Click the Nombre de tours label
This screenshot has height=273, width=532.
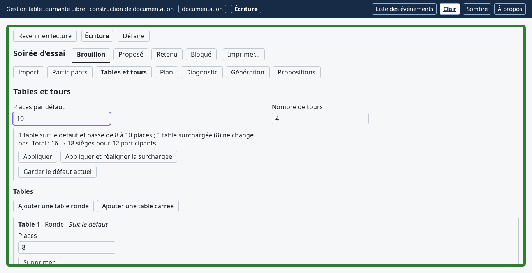click(297, 107)
